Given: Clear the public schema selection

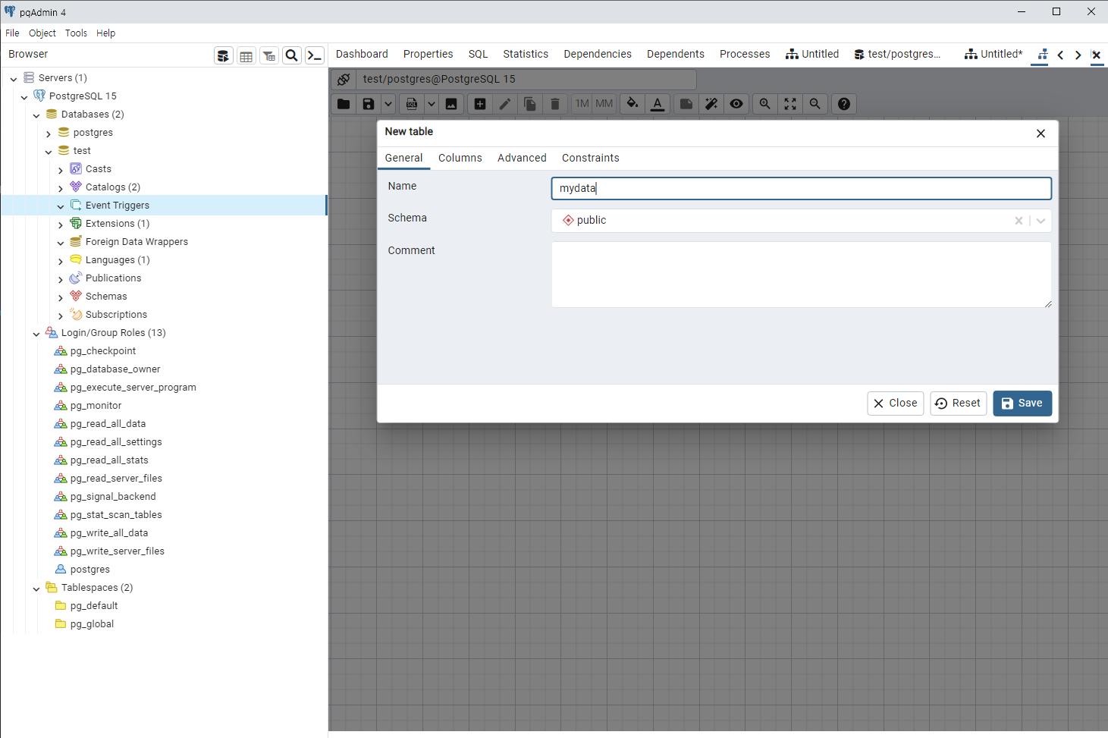Looking at the screenshot, I should point(1019,221).
